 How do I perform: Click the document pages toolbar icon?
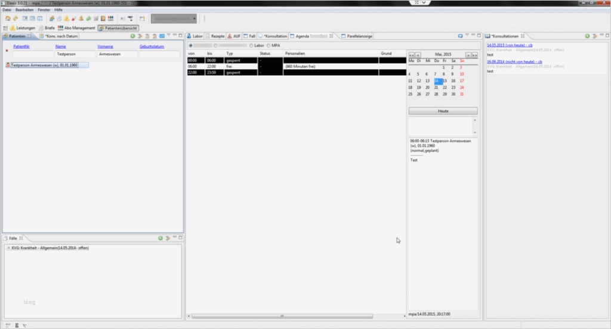tap(59, 18)
